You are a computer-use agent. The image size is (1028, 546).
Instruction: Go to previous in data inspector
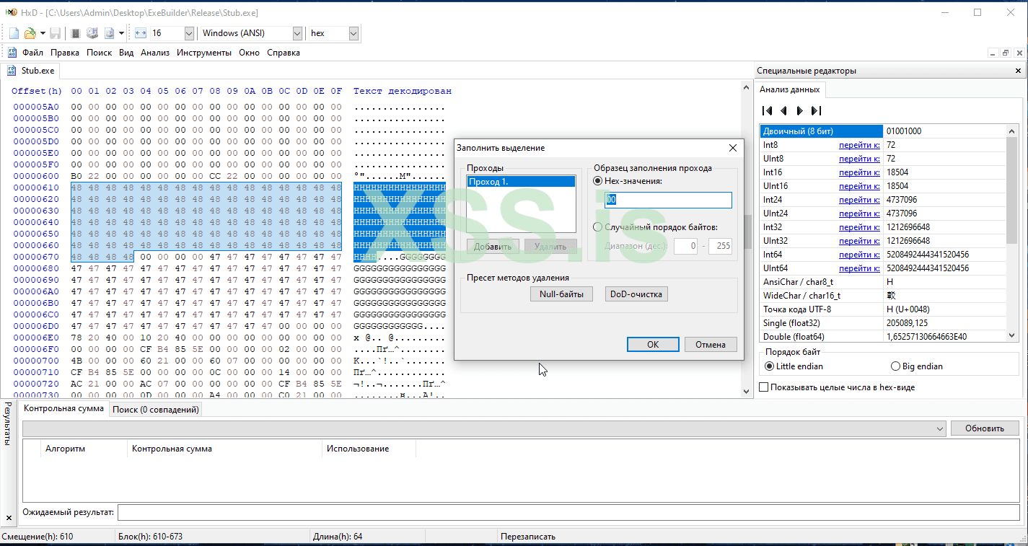click(783, 110)
